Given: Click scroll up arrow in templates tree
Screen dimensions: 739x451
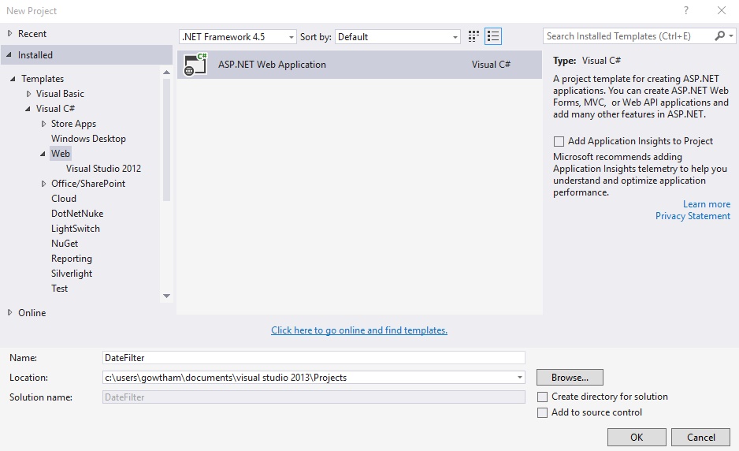Looking at the screenshot, I should coord(166,73).
